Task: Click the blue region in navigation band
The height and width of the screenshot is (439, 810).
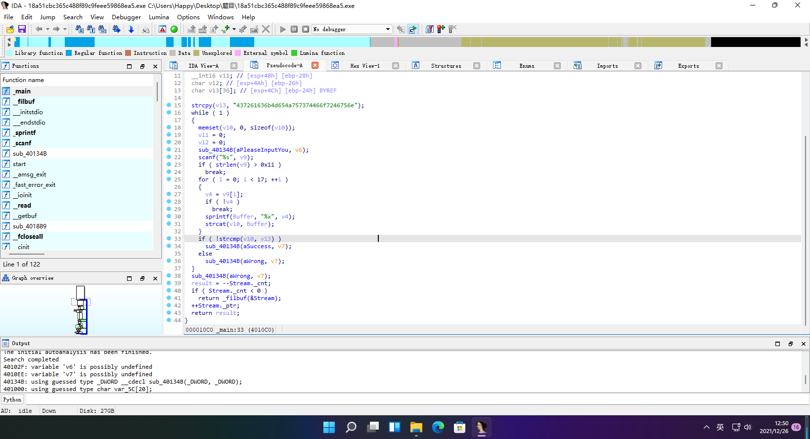Action: [79, 42]
